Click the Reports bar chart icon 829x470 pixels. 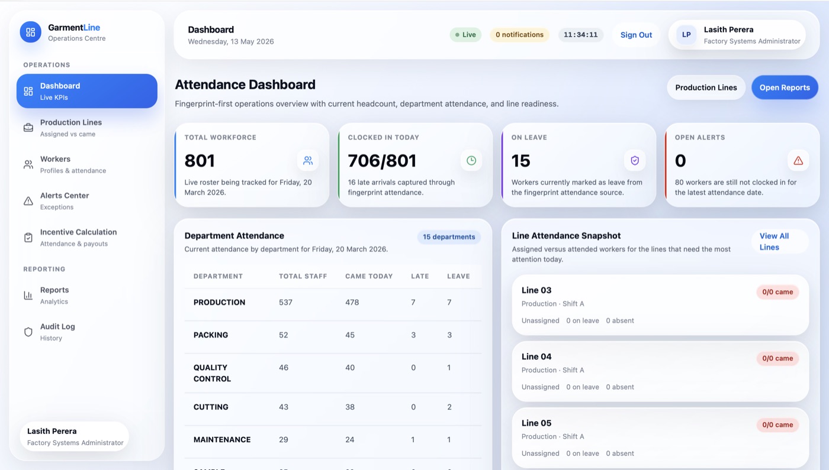click(x=28, y=296)
